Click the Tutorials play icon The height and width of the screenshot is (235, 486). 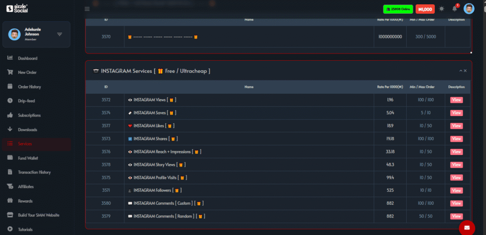pos(10,229)
